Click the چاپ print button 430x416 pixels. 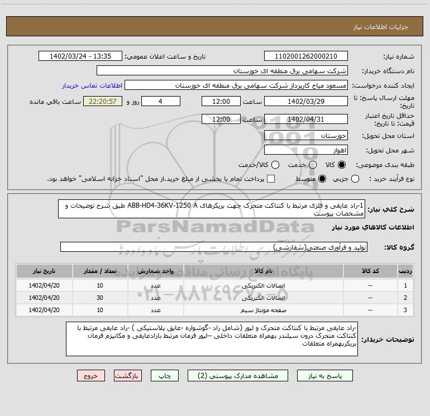[165, 376]
